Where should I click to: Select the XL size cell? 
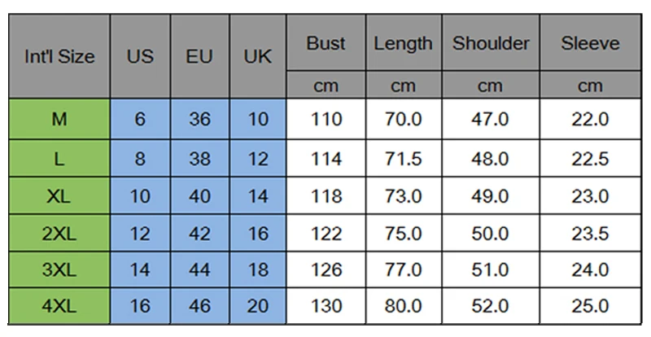coord(59,196)
